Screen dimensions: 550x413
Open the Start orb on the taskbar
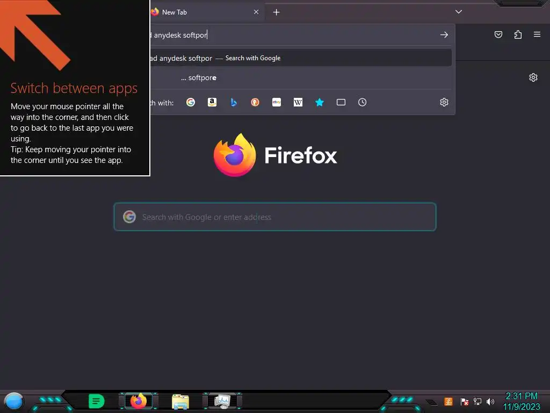[x=13, y=402]
